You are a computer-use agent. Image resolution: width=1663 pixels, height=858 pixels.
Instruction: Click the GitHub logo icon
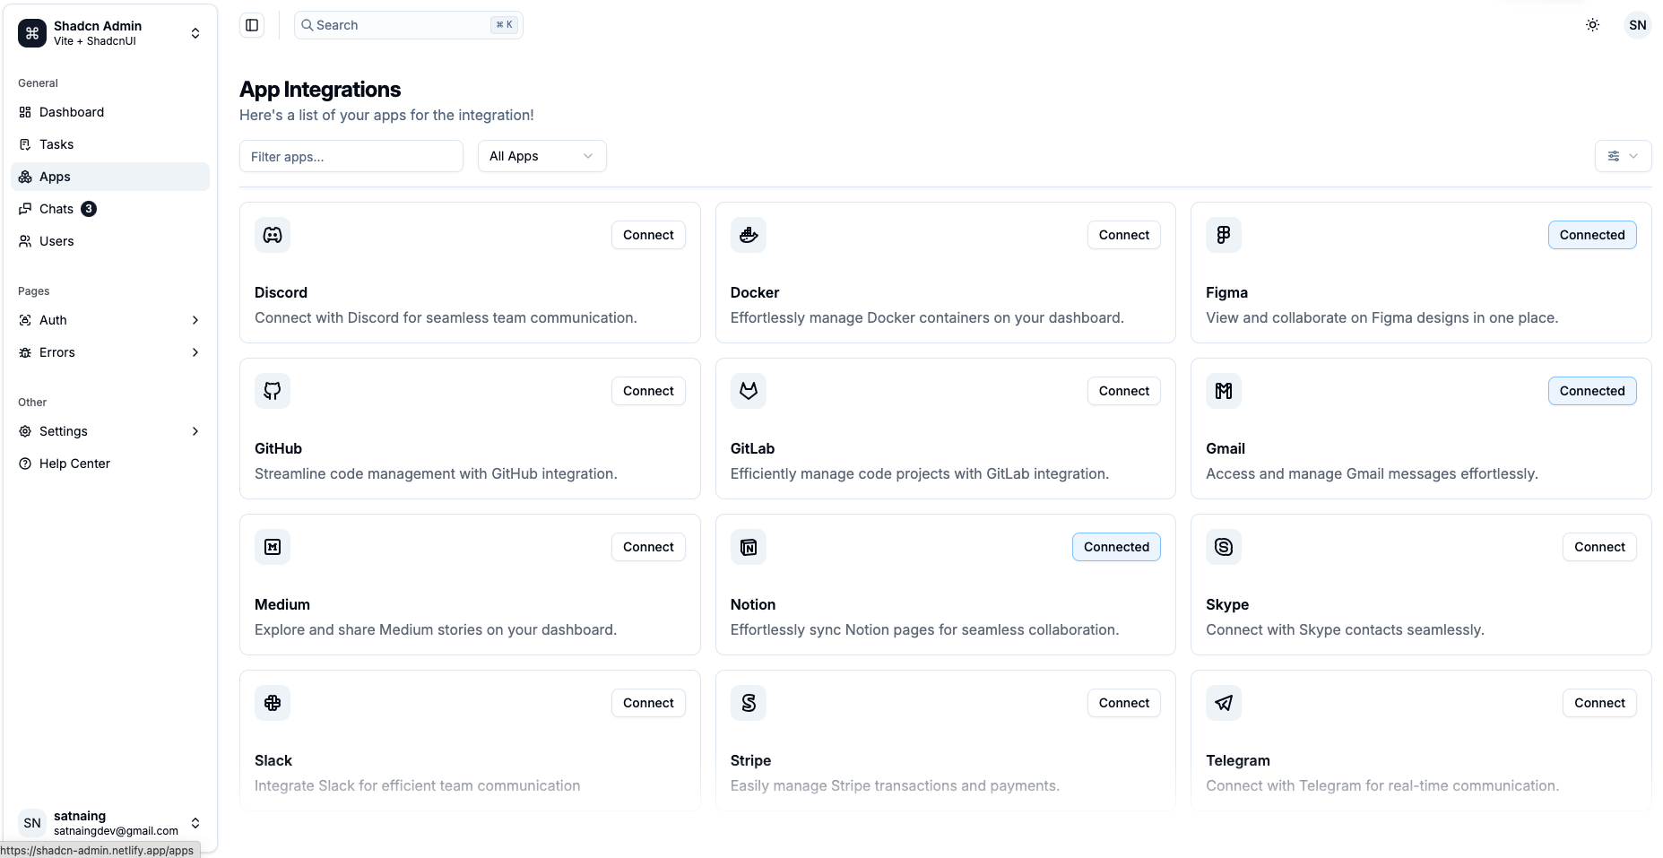pos(273,391)
